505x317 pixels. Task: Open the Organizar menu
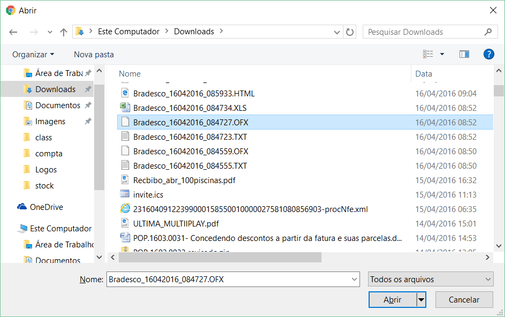tap(33, 55)
